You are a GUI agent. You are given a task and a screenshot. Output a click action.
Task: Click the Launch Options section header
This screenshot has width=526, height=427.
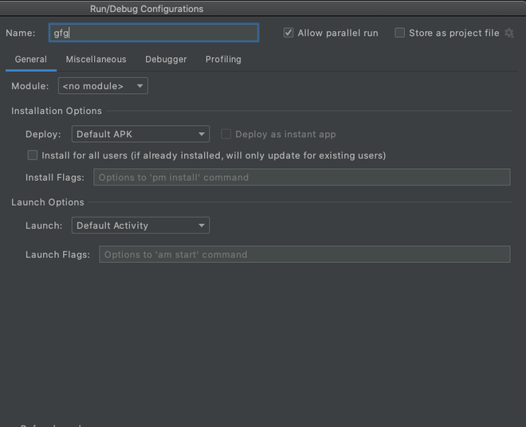[48, 202]
